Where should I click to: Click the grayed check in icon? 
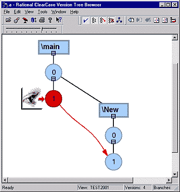tap(148, 20)
